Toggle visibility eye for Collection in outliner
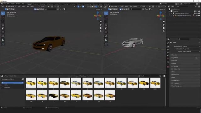 coord(197,11)
